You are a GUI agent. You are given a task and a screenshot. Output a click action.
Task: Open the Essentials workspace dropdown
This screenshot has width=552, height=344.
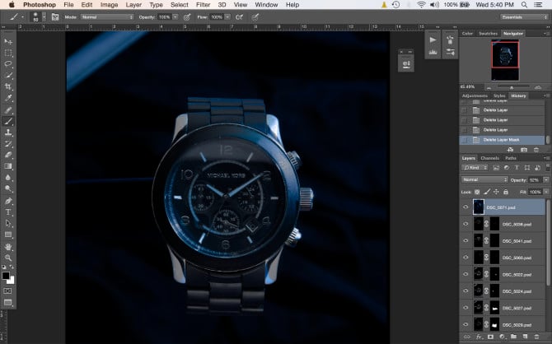pyautogui.click(x=524, y=17)
